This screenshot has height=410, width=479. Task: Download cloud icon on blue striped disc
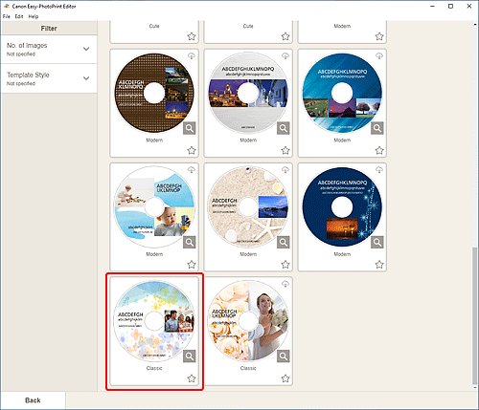[x=379, y=56]
